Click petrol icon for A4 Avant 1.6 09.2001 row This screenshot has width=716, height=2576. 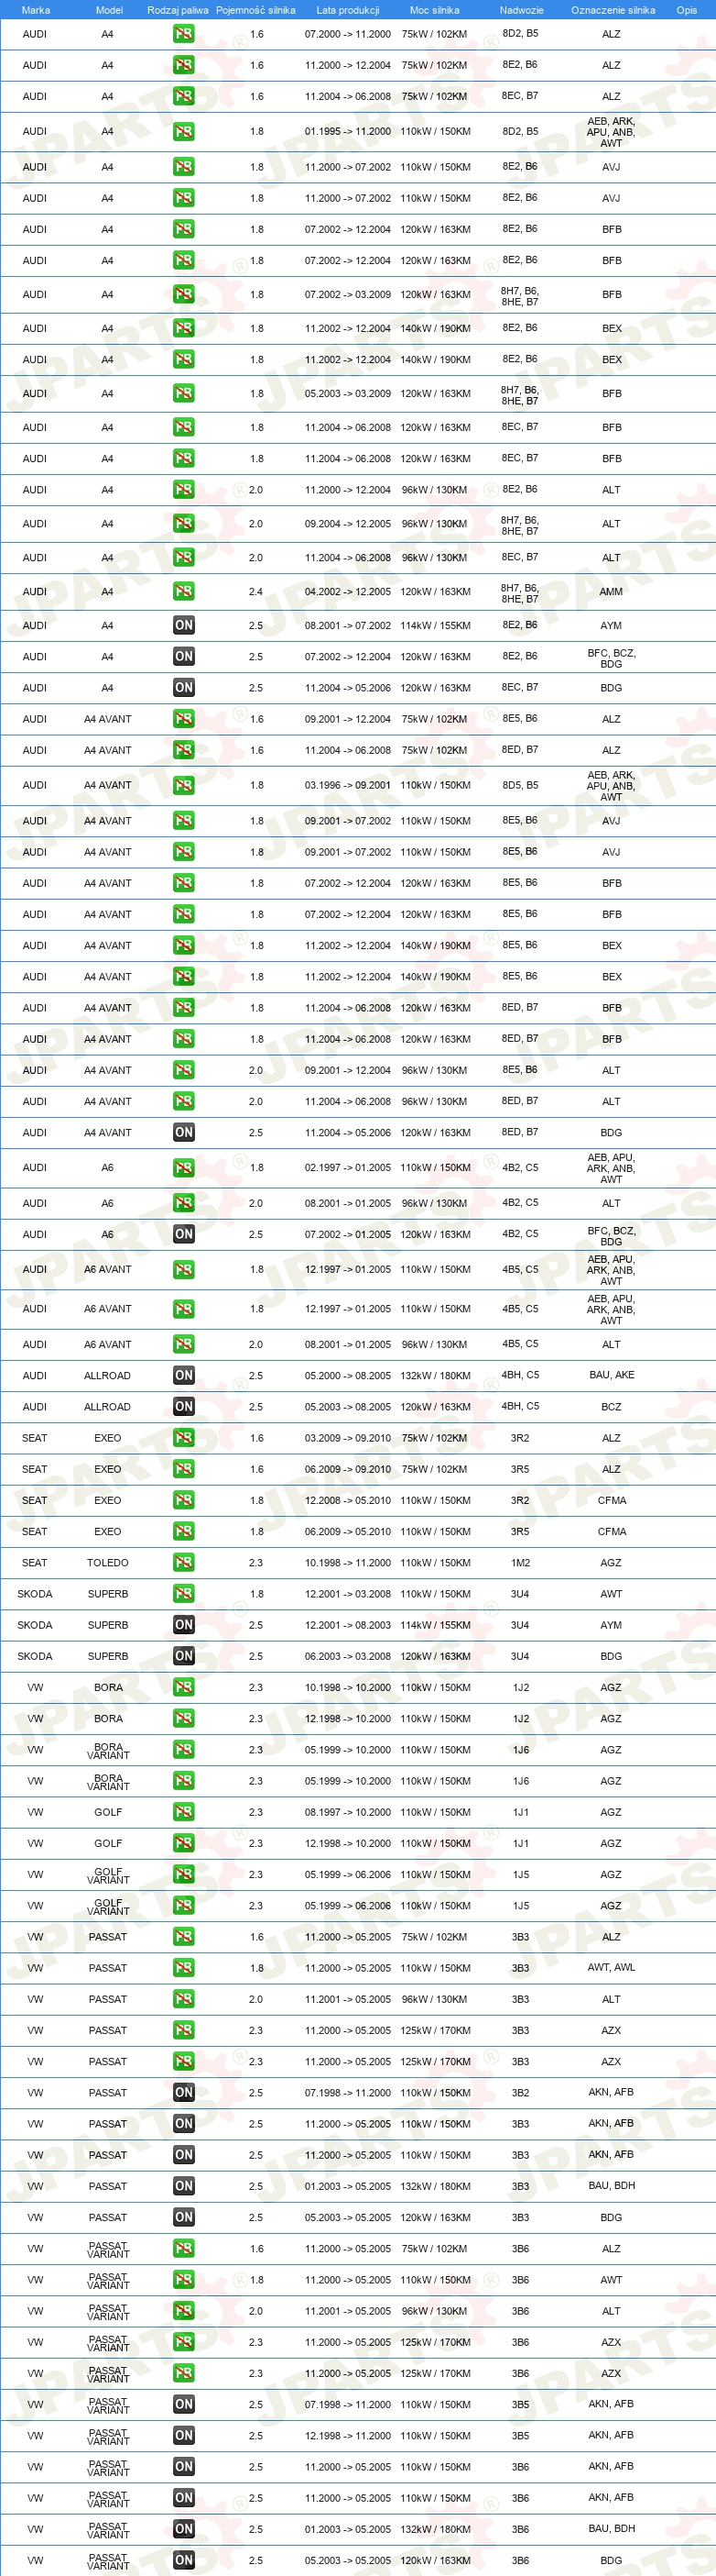(x=184, y=718)
